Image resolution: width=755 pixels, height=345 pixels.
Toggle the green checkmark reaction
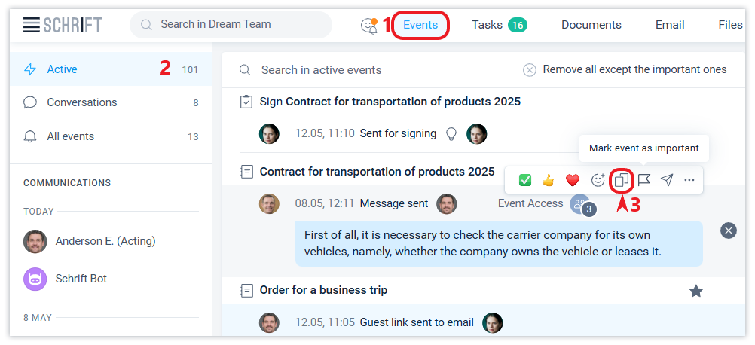525,180
